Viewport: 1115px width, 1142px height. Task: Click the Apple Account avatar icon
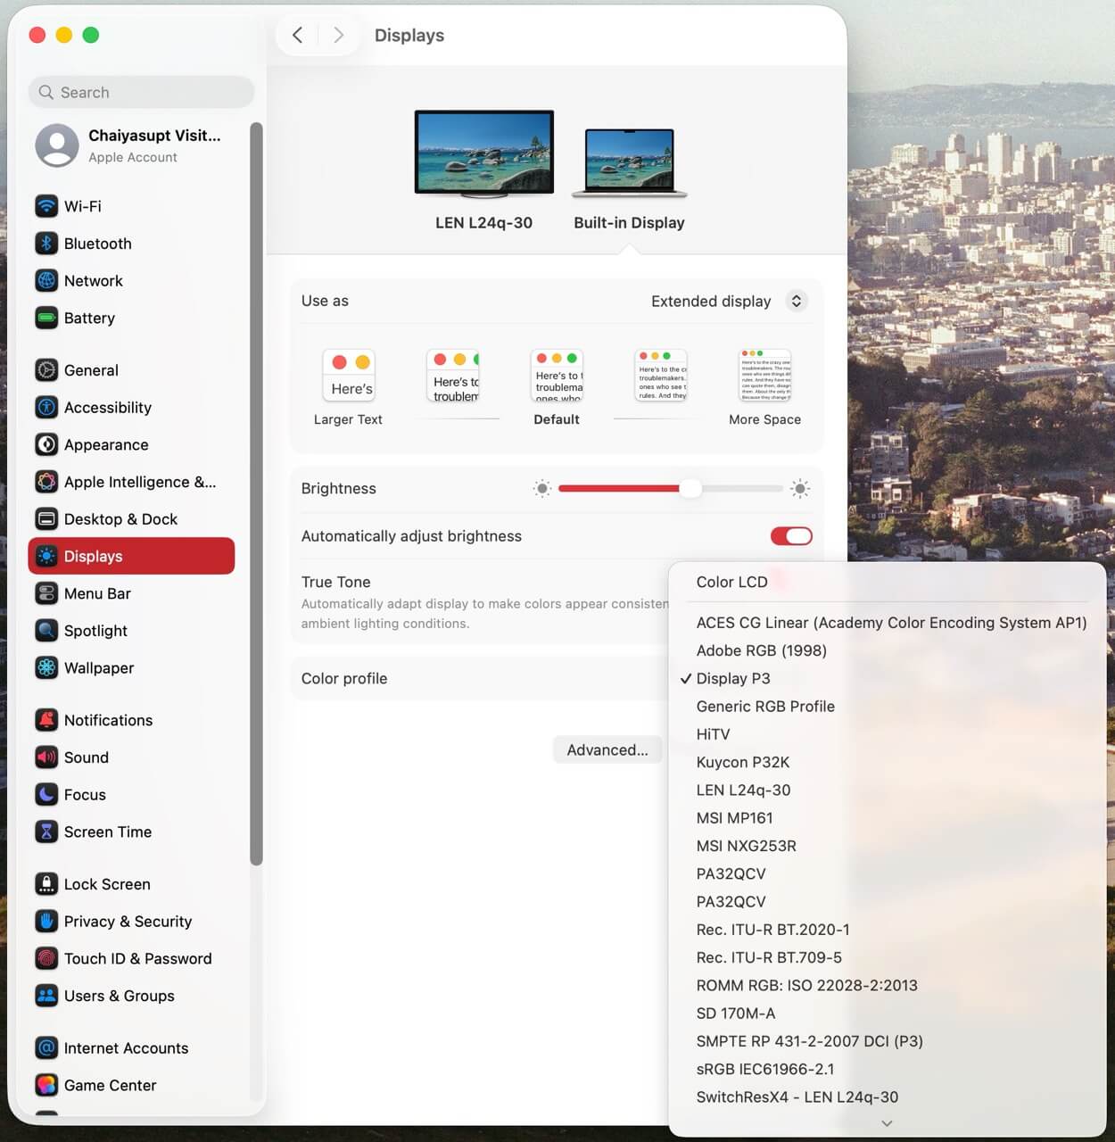(x=57, y=145)
